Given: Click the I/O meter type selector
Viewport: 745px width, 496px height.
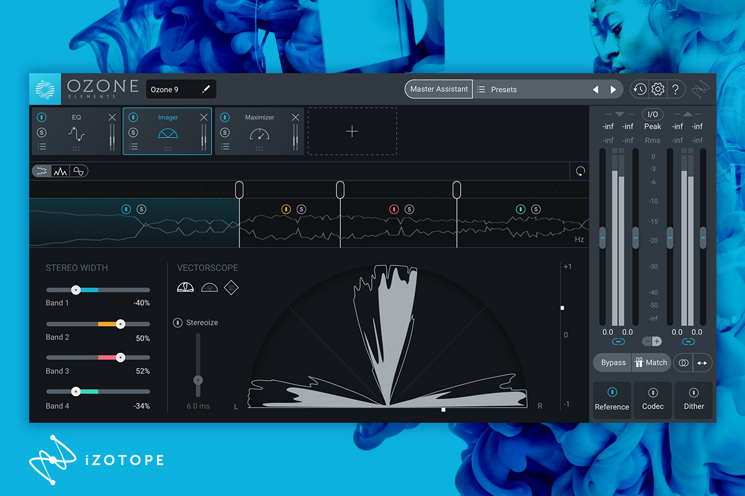Looking at the screenshot, I should tap(652, 114).
